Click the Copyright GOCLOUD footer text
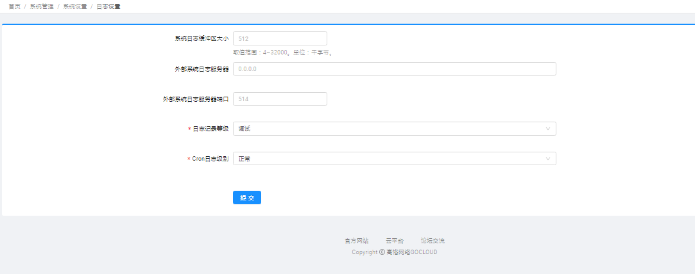The width and height of the screenshot is (695, 274). click(x=395, y=252)
